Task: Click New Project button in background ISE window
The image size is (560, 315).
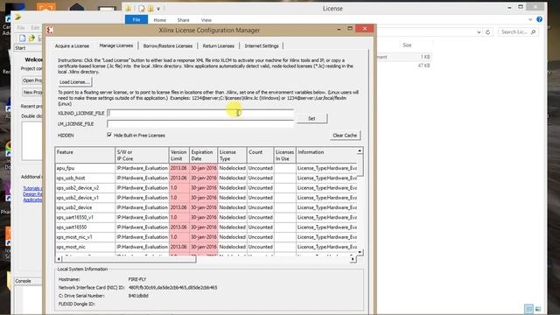Action: tap(32, 92)
